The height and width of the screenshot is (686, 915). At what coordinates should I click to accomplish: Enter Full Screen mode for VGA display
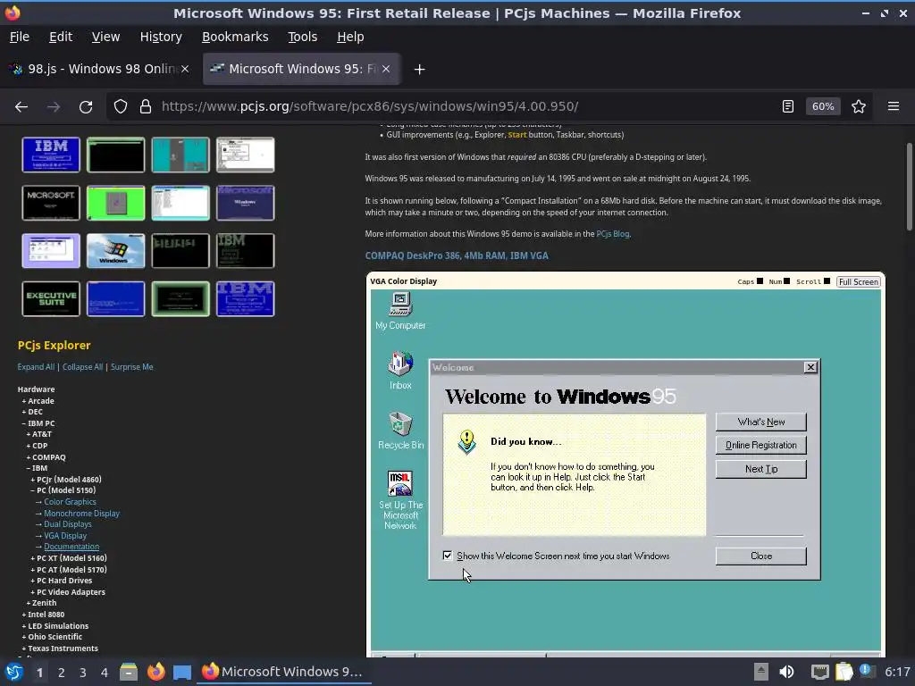859,281
